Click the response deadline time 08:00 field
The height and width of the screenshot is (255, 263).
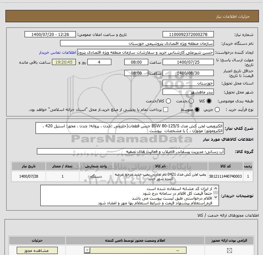[x=136, y=62]
